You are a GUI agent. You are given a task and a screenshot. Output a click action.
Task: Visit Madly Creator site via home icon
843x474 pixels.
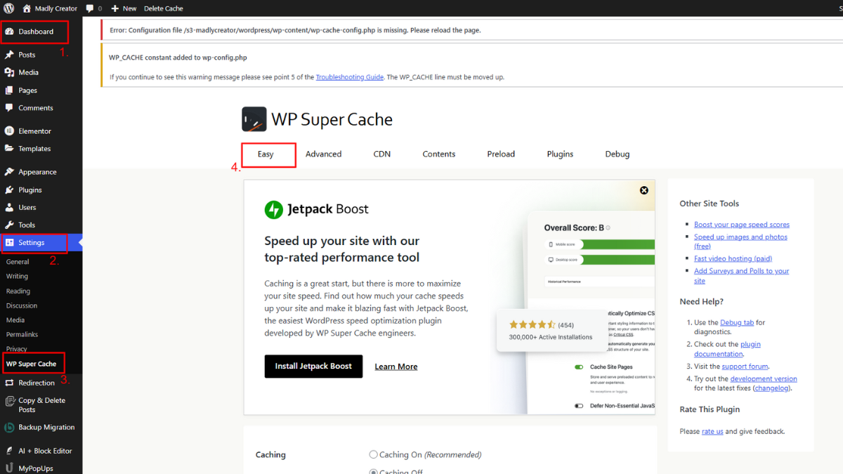27,8
